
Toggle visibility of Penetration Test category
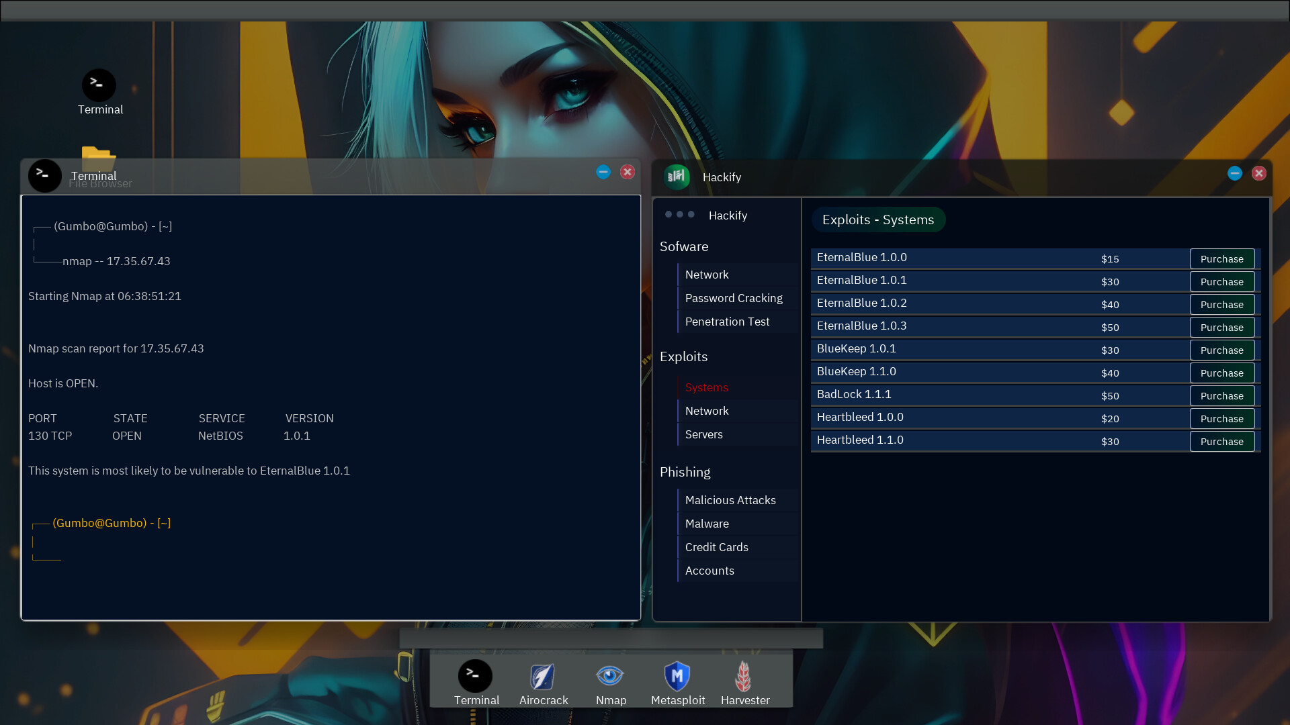pyautogui.click(x=726, y=320)
